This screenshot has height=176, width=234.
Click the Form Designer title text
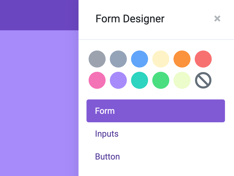click(x=130, y=19)
